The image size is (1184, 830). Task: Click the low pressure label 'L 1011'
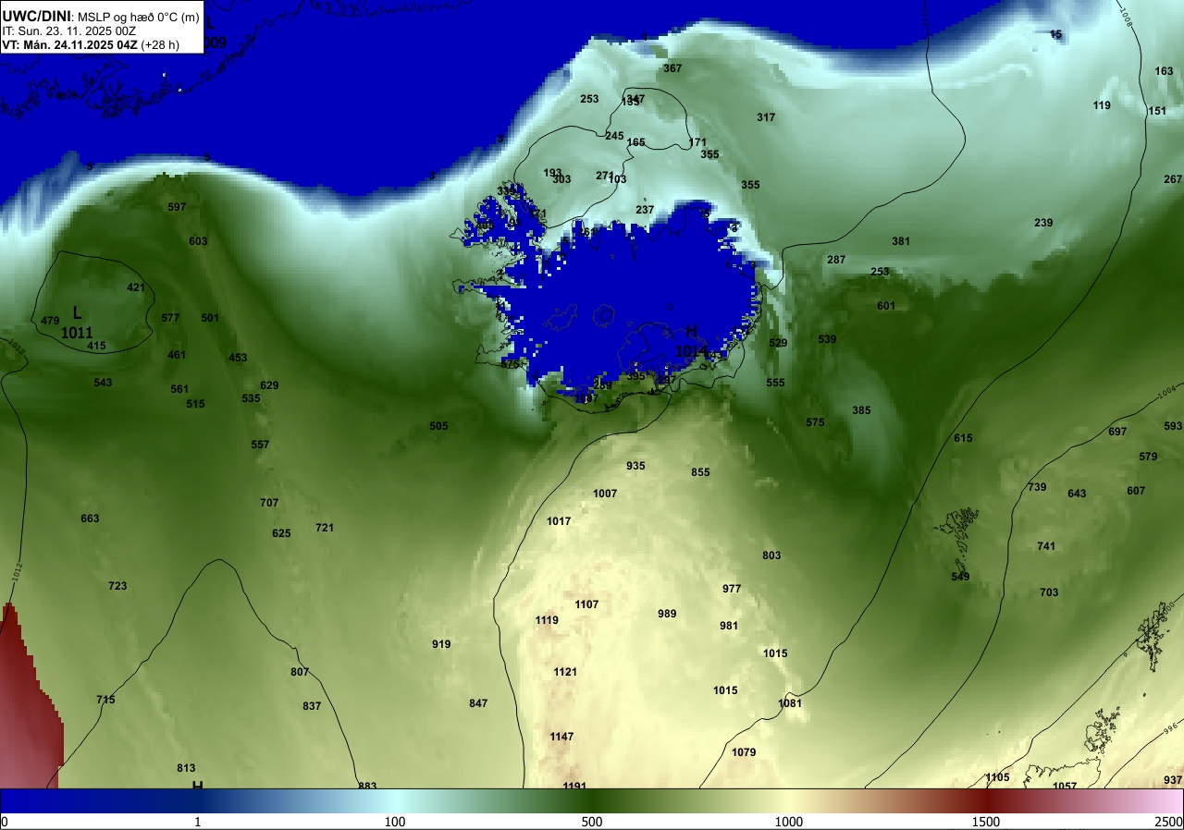77,323
